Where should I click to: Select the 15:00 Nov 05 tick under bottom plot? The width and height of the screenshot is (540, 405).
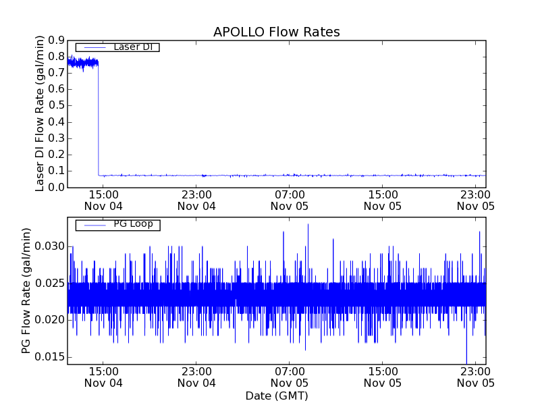tap(382, 377)
